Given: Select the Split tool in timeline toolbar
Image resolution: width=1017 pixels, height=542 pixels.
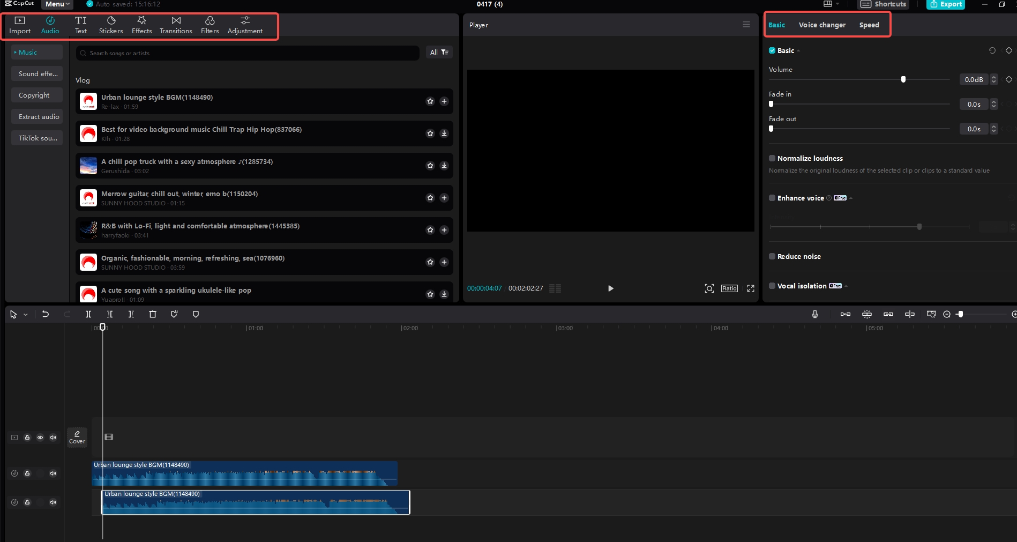Looking at the screenshot, I should pyautogui.click(x=88, y=314).
